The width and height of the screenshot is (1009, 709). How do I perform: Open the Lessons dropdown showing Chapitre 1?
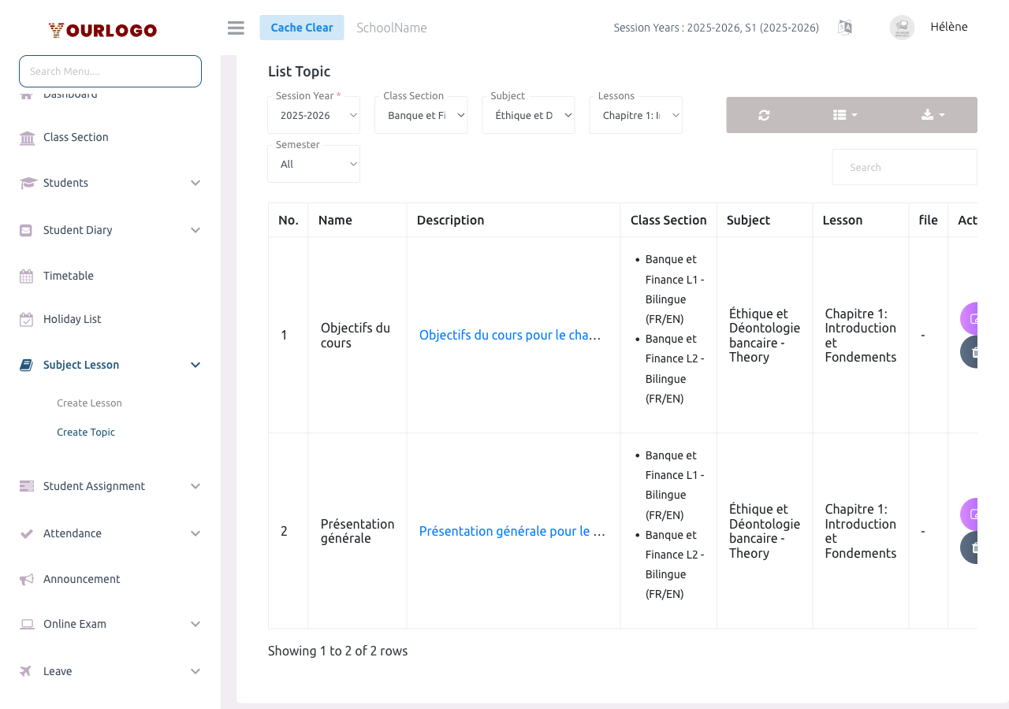(x=635, y=115)
